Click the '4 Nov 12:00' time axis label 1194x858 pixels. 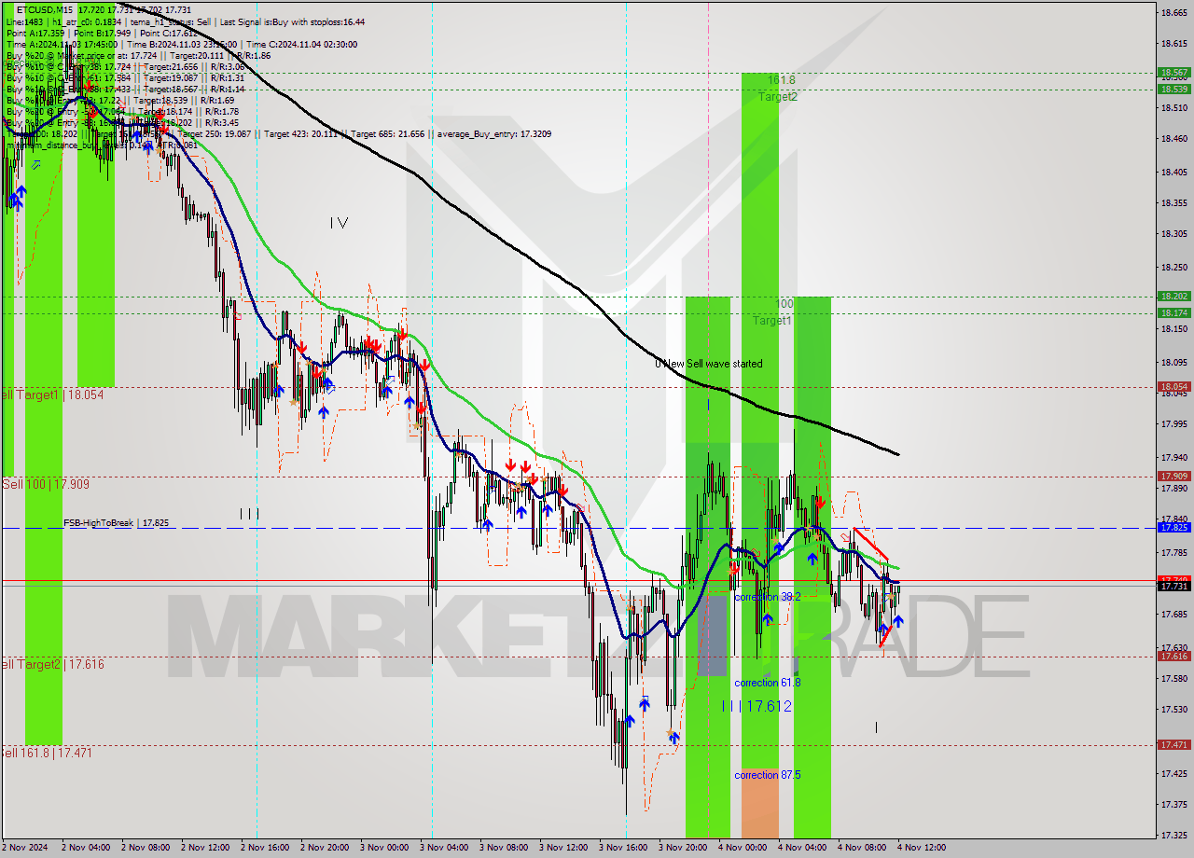[x=922, y=848]
